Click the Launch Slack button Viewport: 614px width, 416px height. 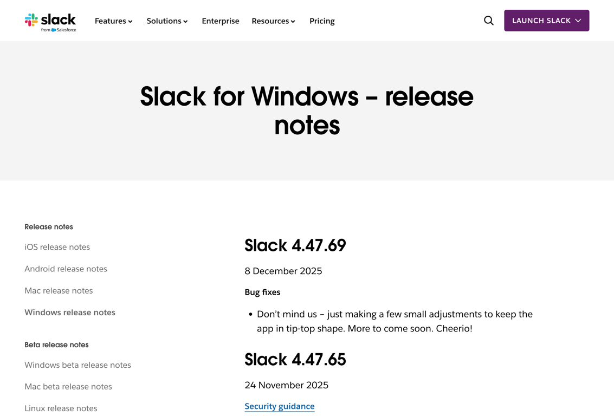click(x=541, y=21)
